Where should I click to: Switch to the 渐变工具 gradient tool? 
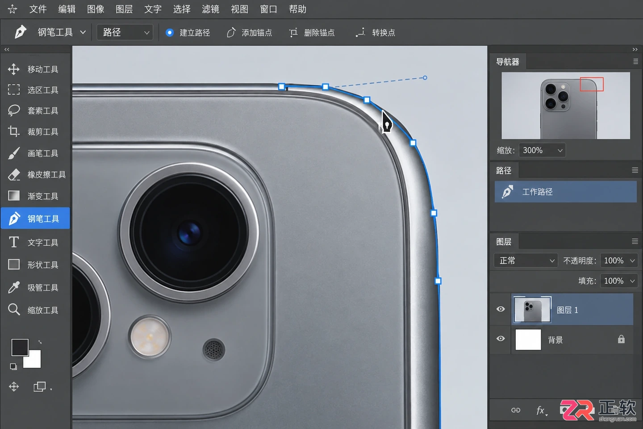[x=34, y=196]
